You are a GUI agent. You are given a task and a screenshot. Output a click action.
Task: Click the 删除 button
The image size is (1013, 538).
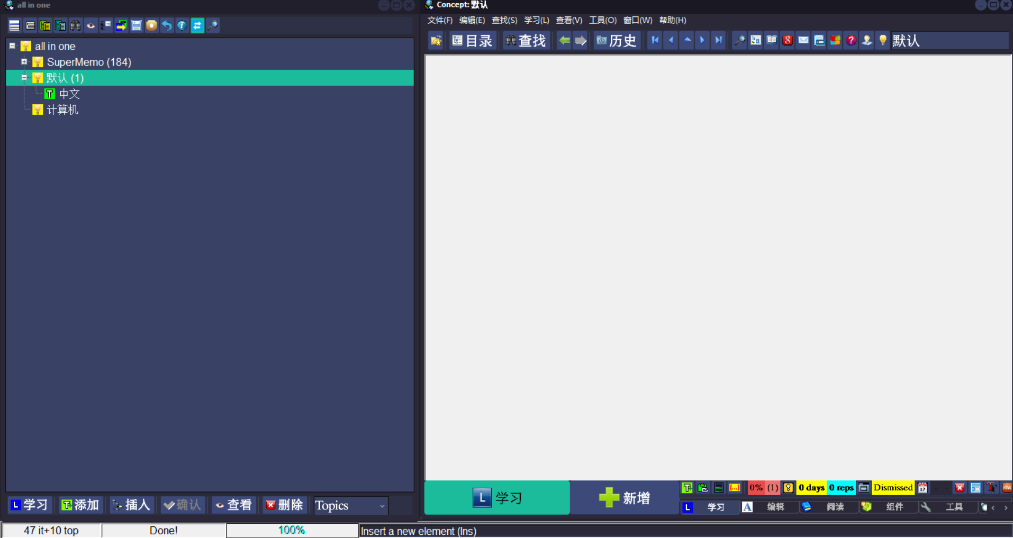pyautogui.click(x=285, y=505)
